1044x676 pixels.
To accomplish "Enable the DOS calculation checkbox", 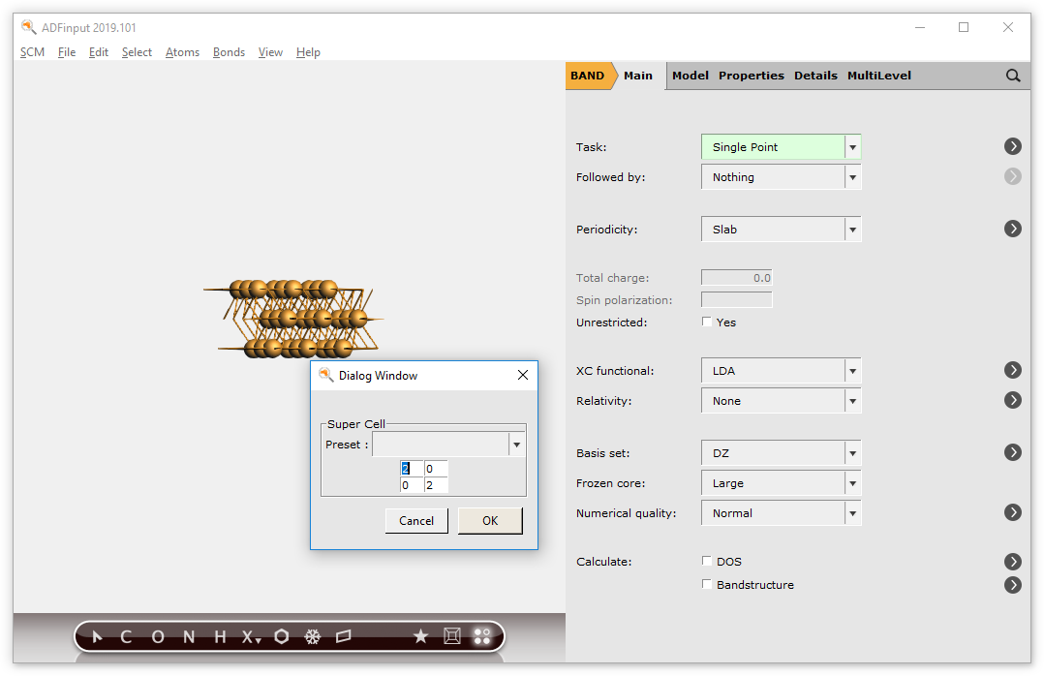I will tap(707, 561).
